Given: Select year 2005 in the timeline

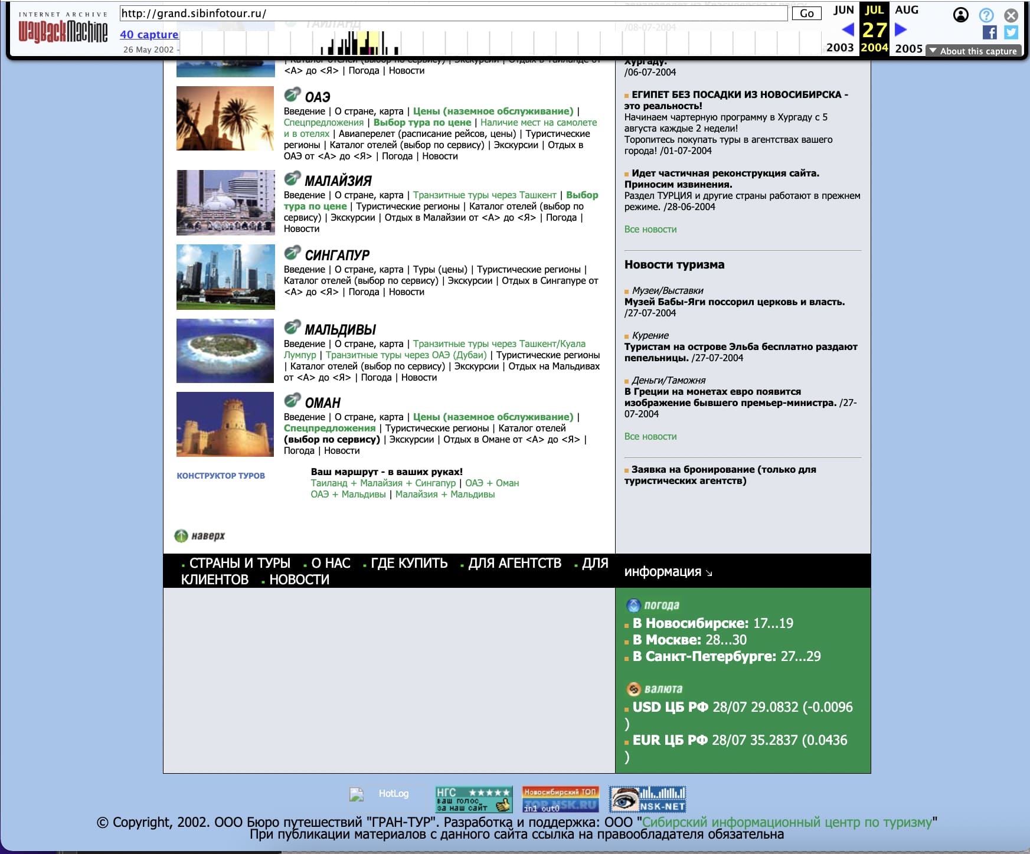Looking at the screenshot, I should point(908,48).
